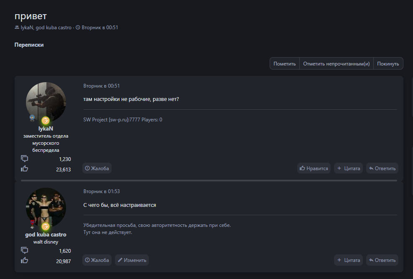The image size is (413, 279).
Task: Edit the second message via Изменить
Action: click(132, 260)
